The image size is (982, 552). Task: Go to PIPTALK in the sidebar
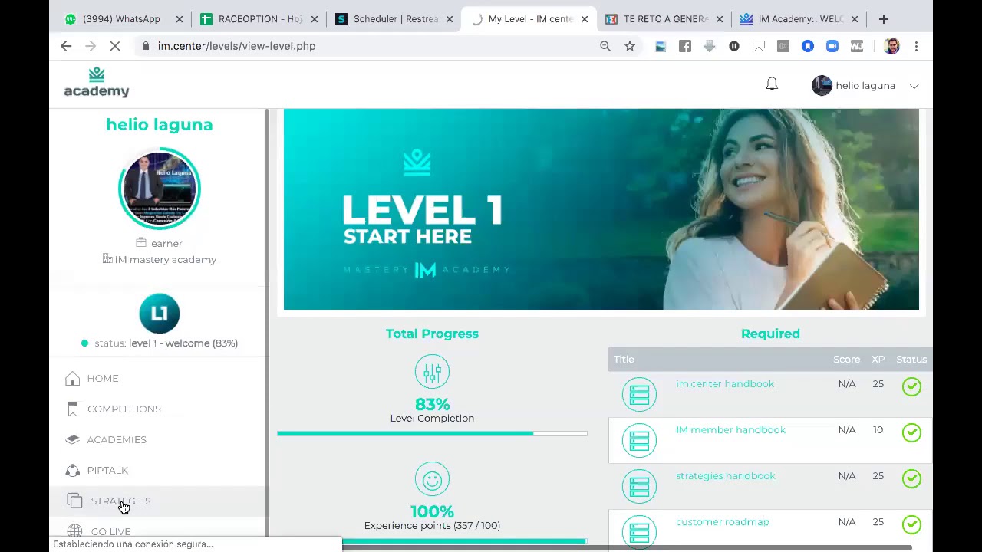[x=107, y=471]
